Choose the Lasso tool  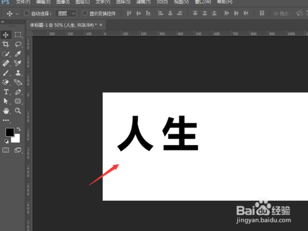click(x=18, y=44)
